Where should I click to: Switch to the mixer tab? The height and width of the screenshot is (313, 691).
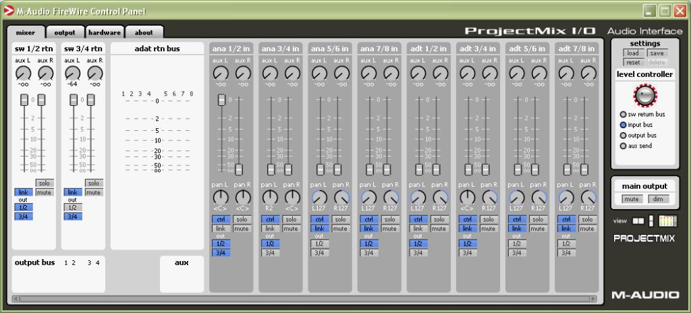click(26, 32)
